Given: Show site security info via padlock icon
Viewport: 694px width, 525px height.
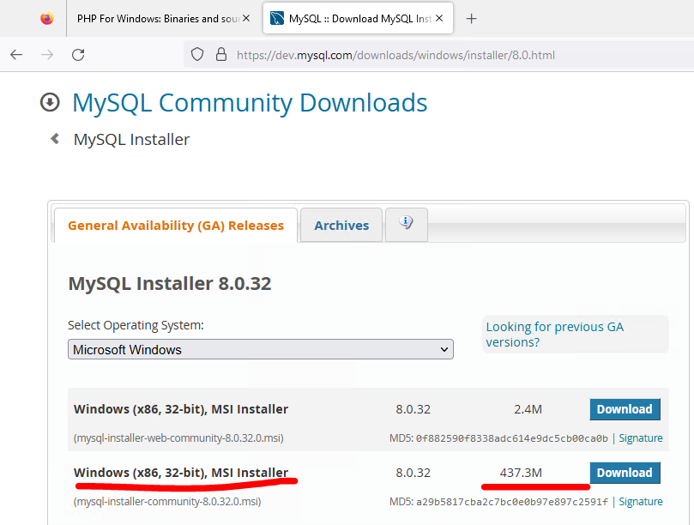Looking at the screenshot, I should coord(220,54).
